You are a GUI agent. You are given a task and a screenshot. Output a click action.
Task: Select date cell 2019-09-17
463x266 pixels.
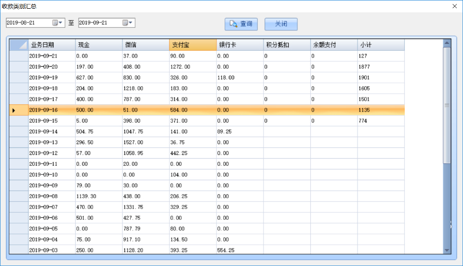(51, 99)
